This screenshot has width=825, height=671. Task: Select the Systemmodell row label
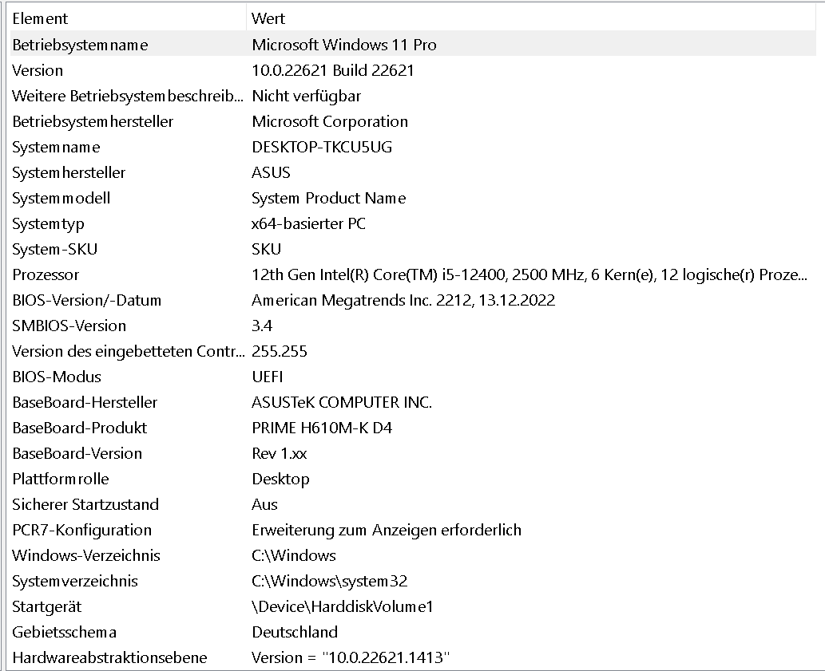[x=61, y=198]
